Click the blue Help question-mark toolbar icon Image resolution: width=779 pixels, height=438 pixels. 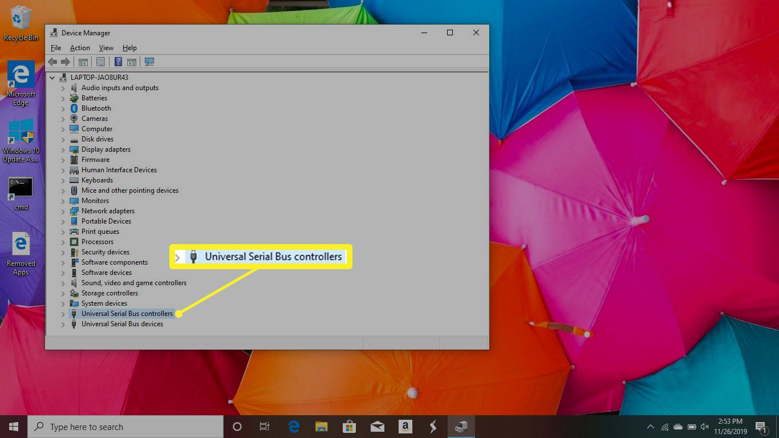[118, 62]
